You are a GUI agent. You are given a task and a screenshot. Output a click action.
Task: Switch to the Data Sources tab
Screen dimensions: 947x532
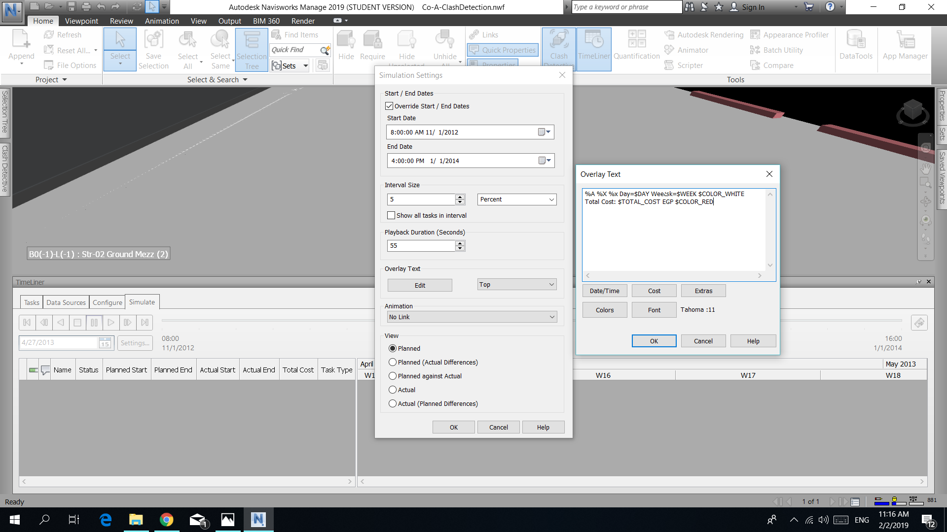pyautogui.click(x=66, y=302)
